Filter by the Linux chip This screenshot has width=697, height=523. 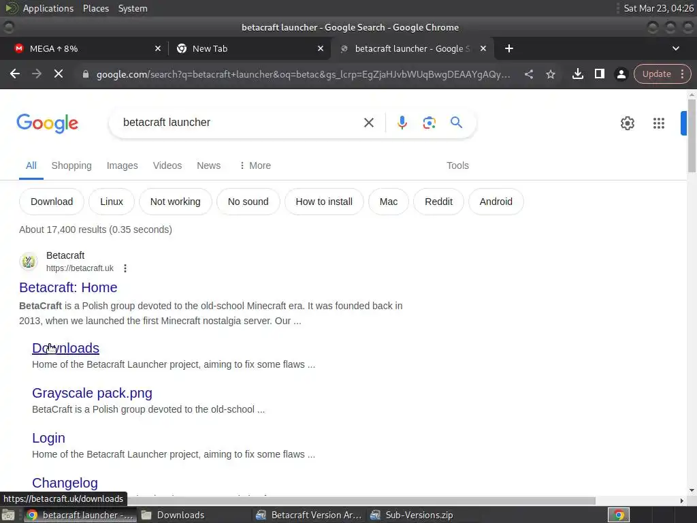coord(112,202)
